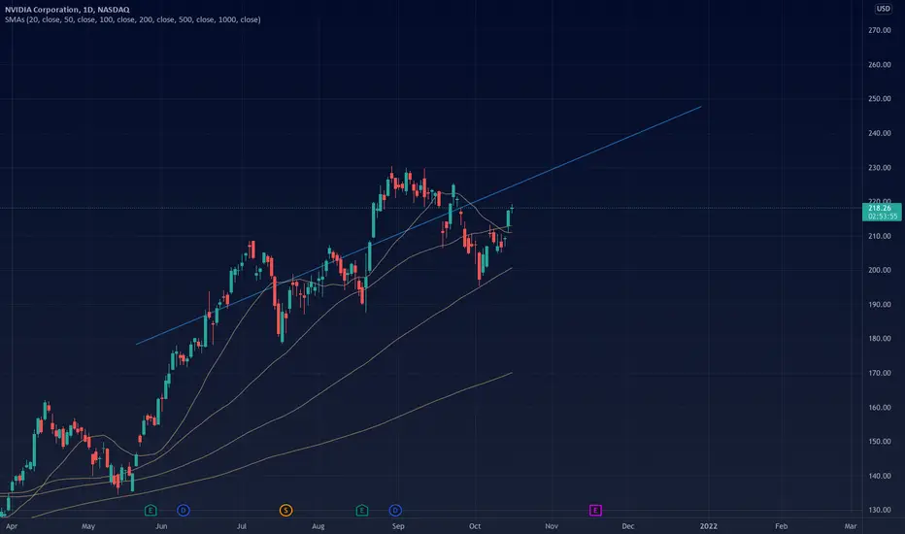This screenshot has width=905, height=534.
Task: Click the 250.00 price axis label
Action: click(x=880, y=99)
